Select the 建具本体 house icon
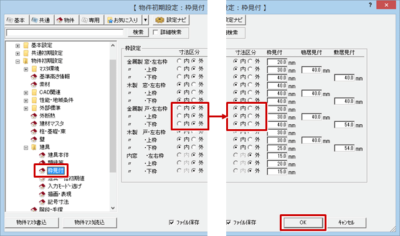Image resolution: width=400 pixels, height=236 pixels. coord(42,155)
